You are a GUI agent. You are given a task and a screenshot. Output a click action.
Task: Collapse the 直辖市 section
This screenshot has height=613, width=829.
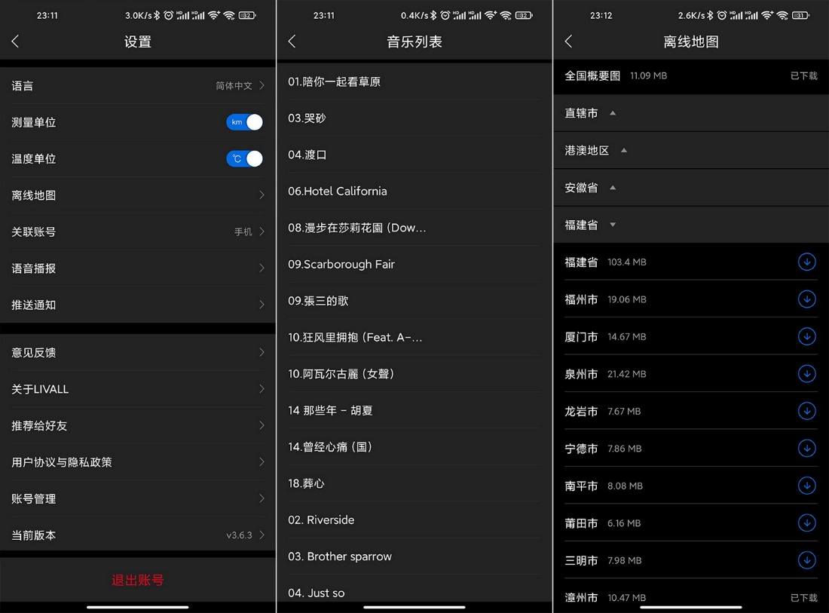[x=611, y=113]
